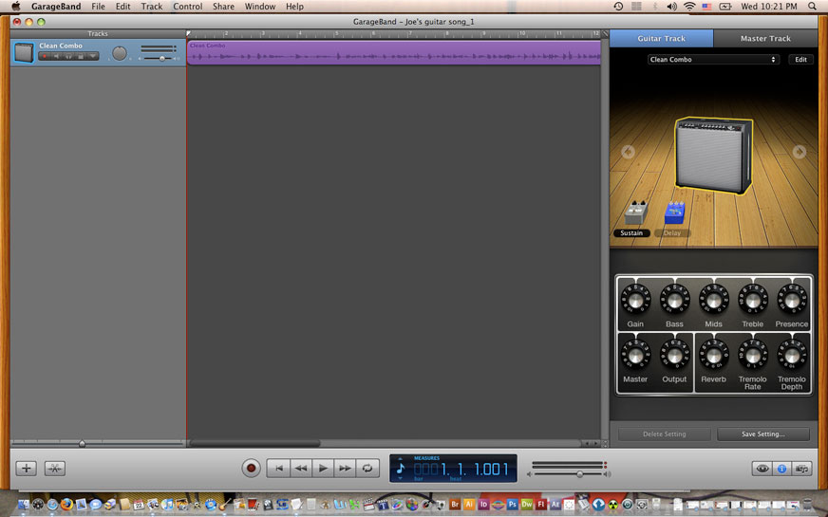Open the Edit menu
828x517 pixels.
(x=123, y=7)
